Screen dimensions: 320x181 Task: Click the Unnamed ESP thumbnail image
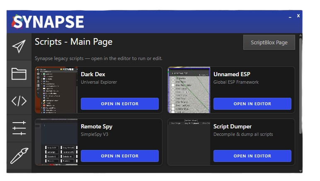pos(189,90)
